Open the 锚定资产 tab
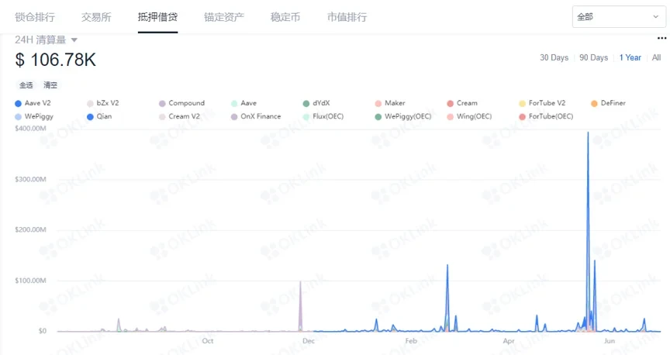This screenshot has width=670, height=355. click(224, 17)
